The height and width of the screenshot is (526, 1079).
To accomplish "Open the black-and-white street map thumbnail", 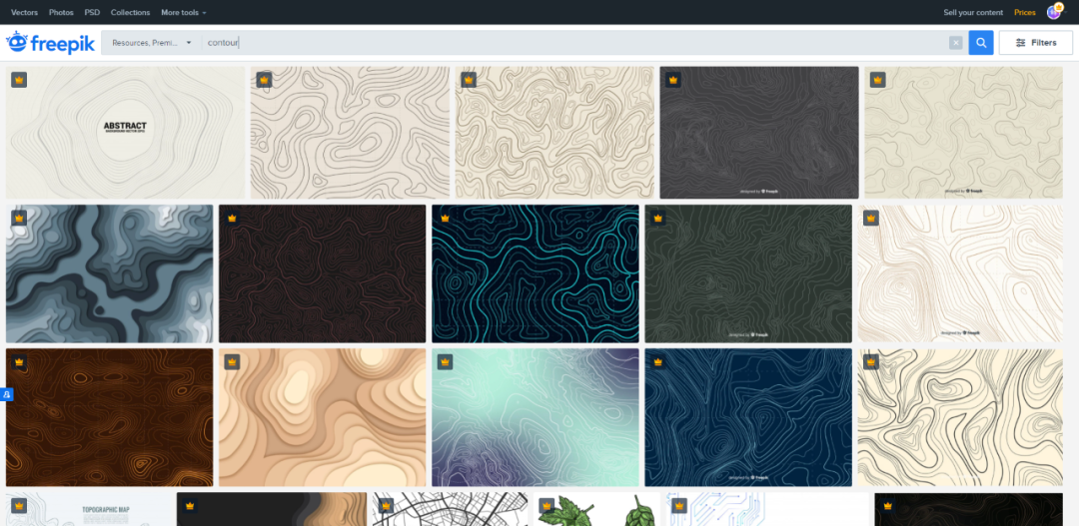I will 450,509.
